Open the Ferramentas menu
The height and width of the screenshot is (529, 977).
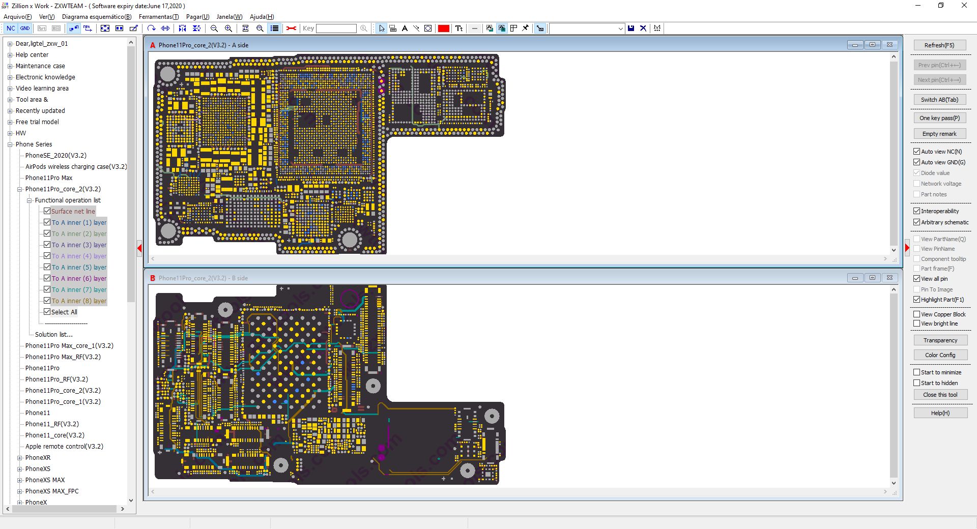tap(158, 17)
